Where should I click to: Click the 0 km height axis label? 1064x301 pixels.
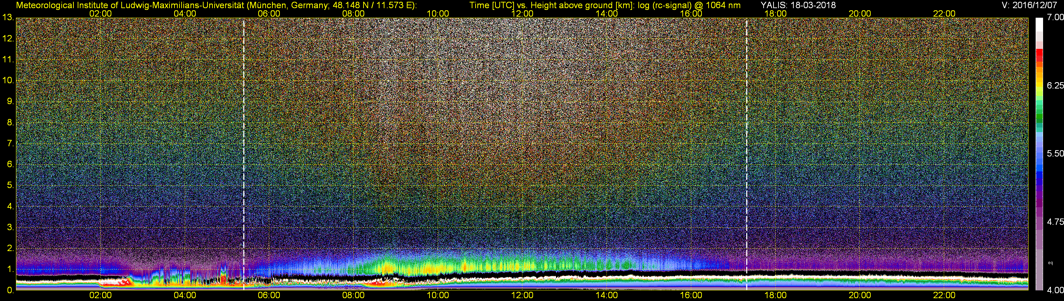[x=10, y=290]
